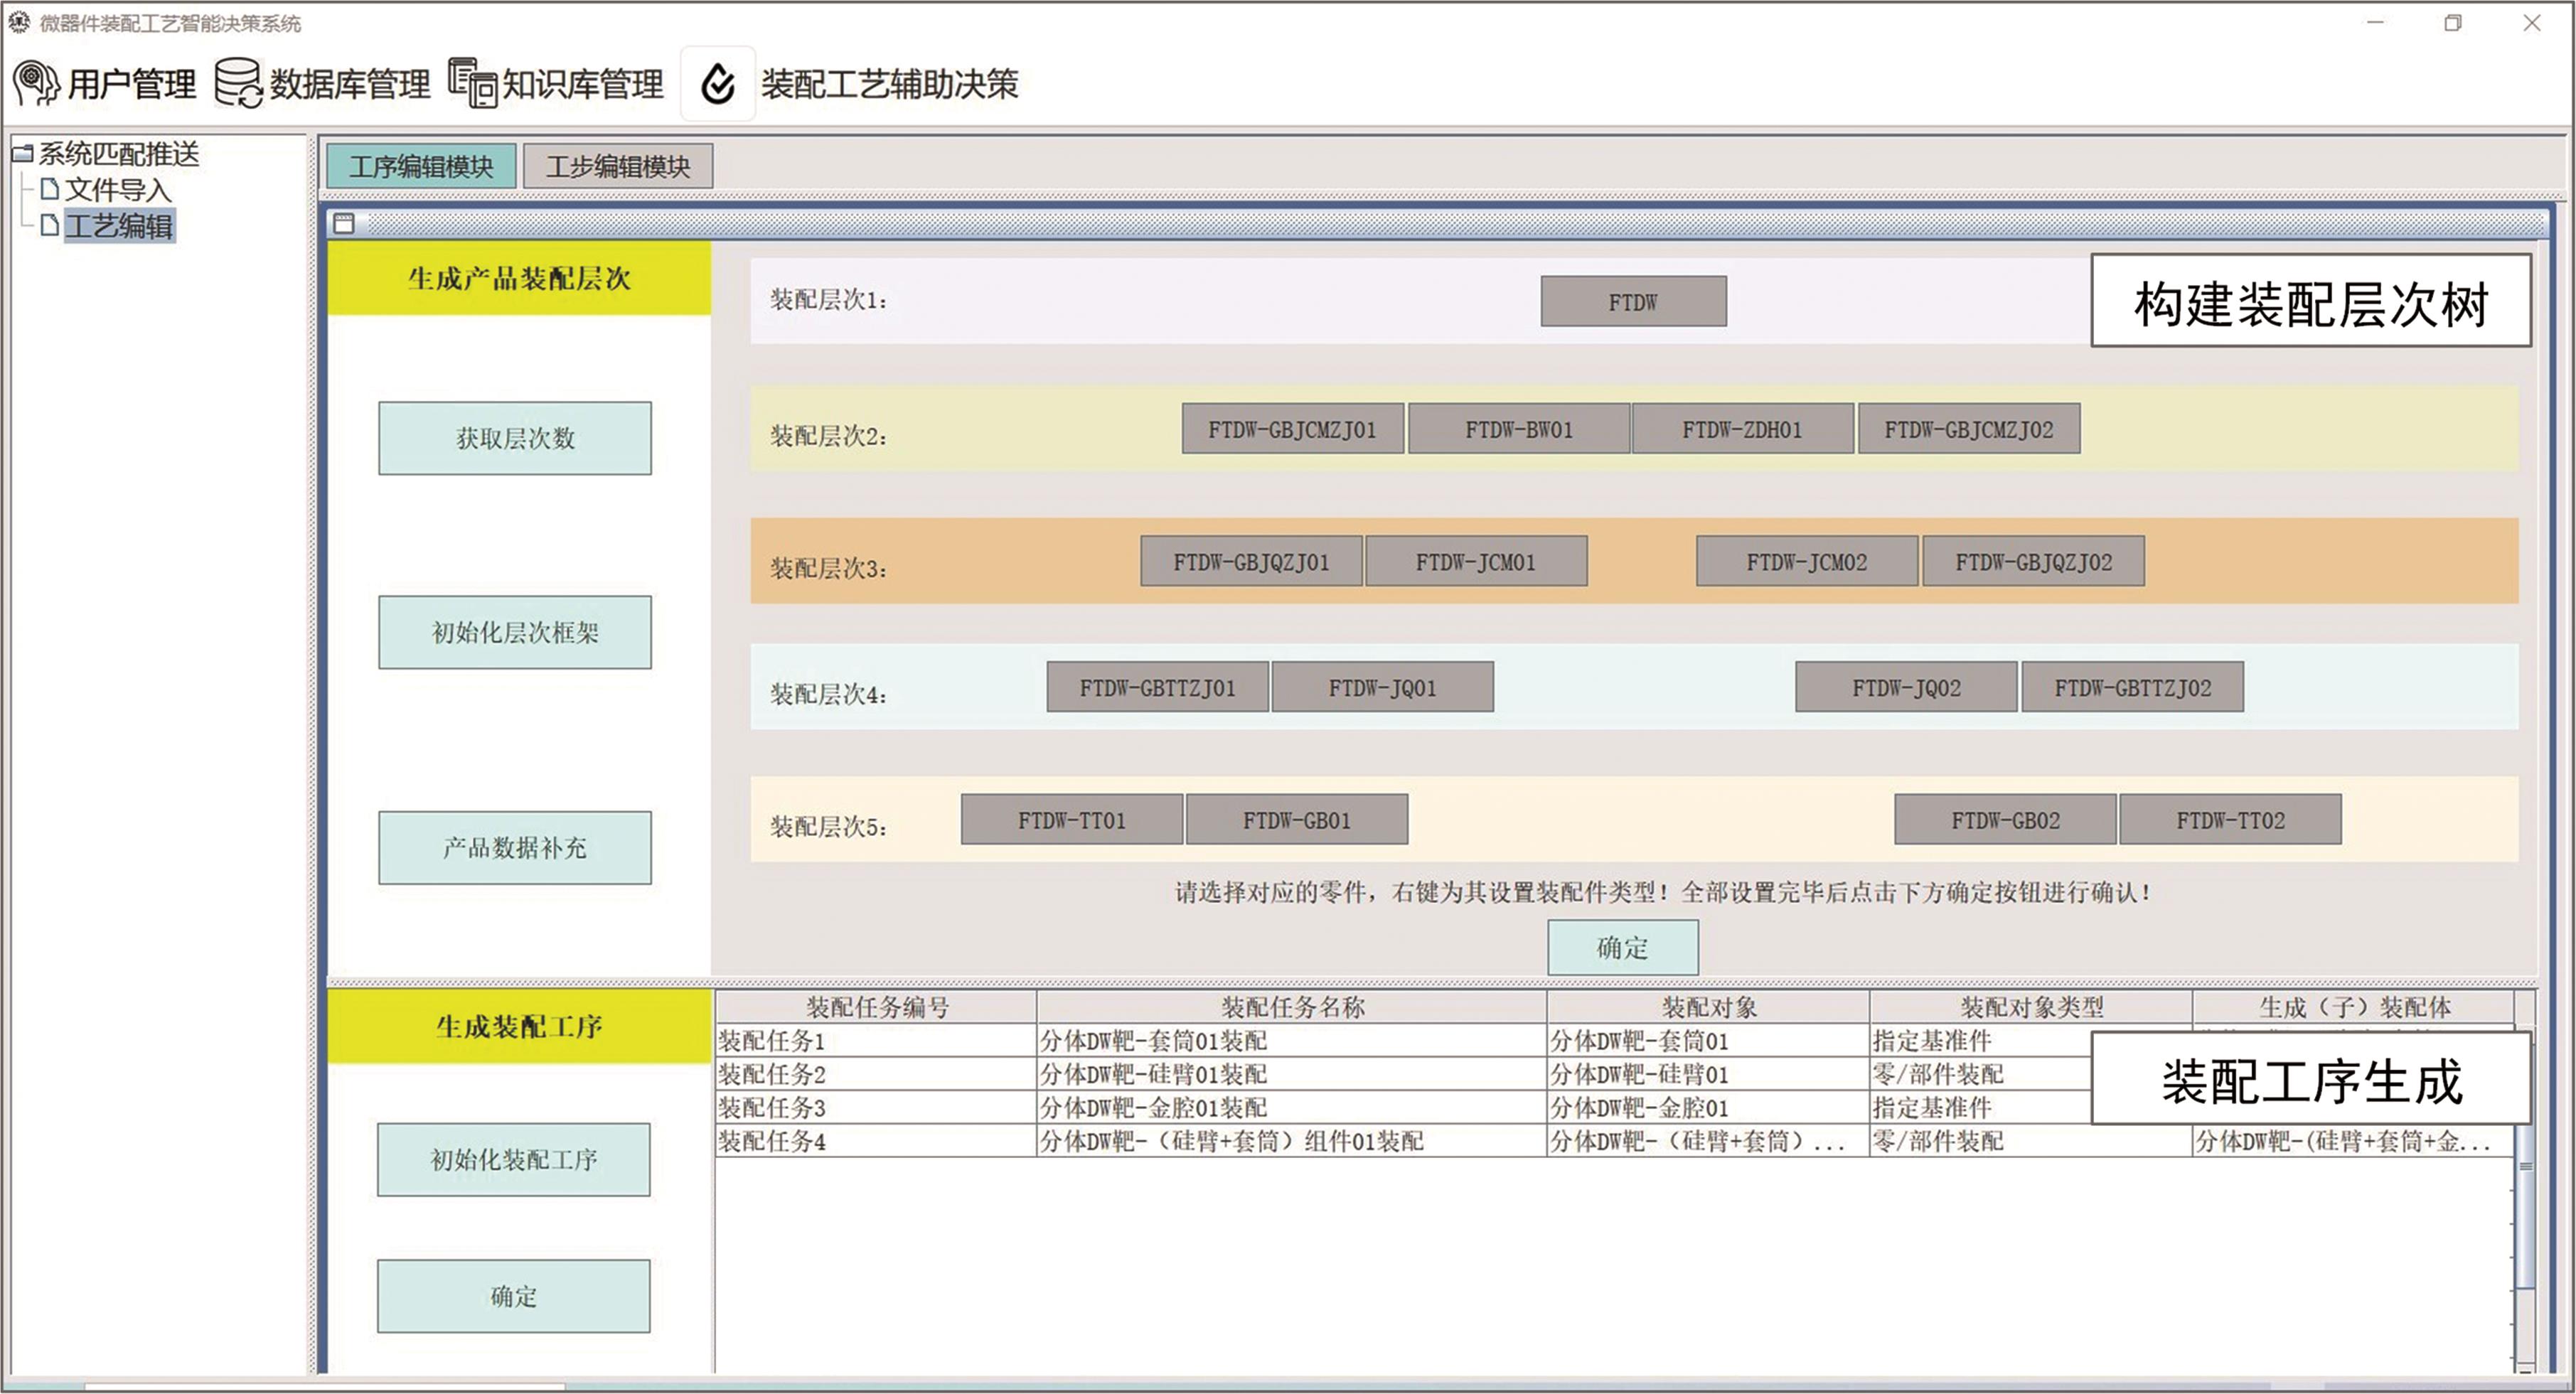Click the application gear icon in title bar
Screen dimensions: 2576x1394
tap(19, 22)
